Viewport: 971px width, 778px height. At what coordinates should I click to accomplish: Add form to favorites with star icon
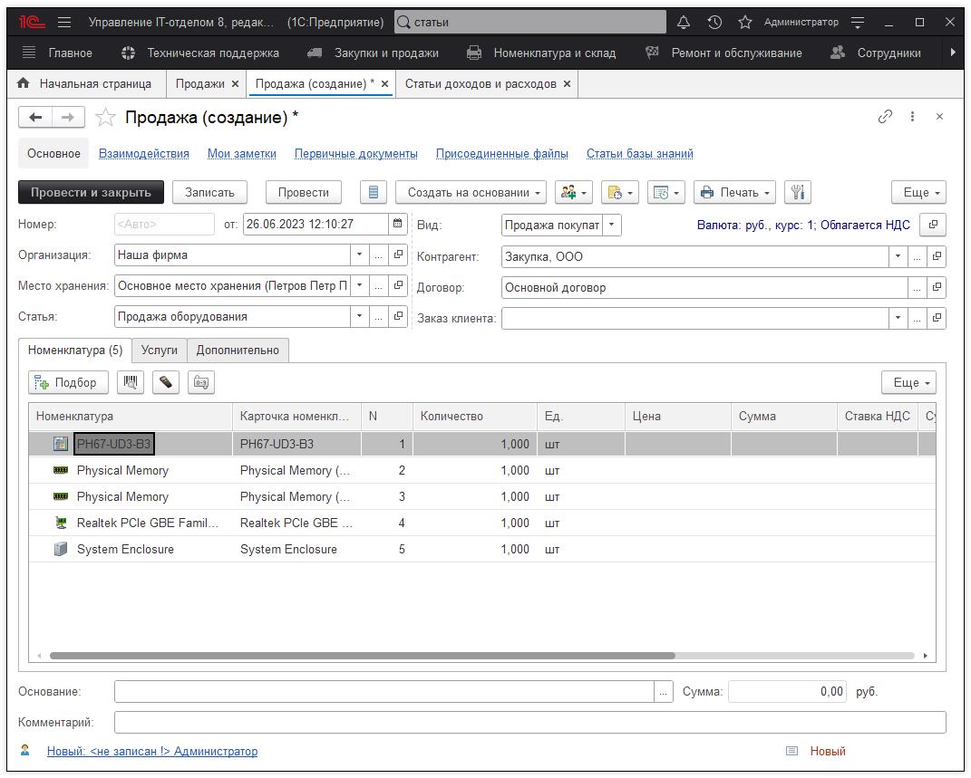[106, 117]
